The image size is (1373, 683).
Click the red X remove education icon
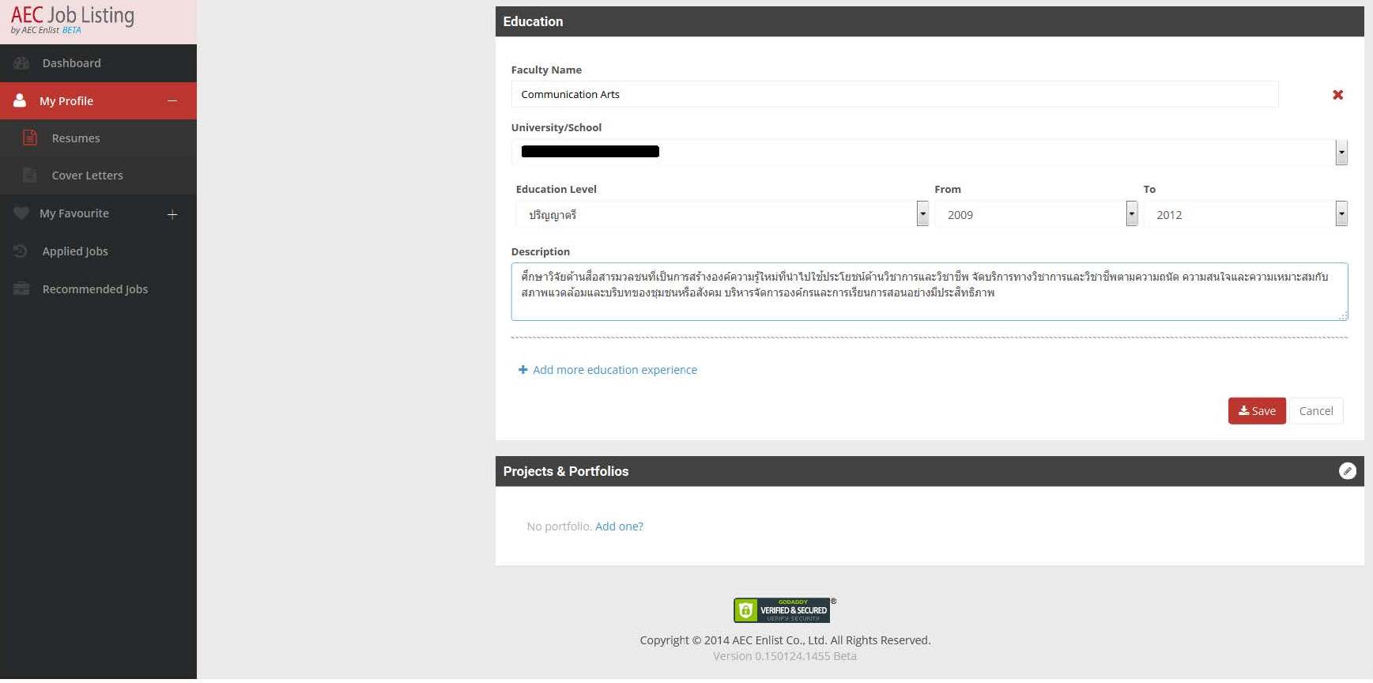1337,95
